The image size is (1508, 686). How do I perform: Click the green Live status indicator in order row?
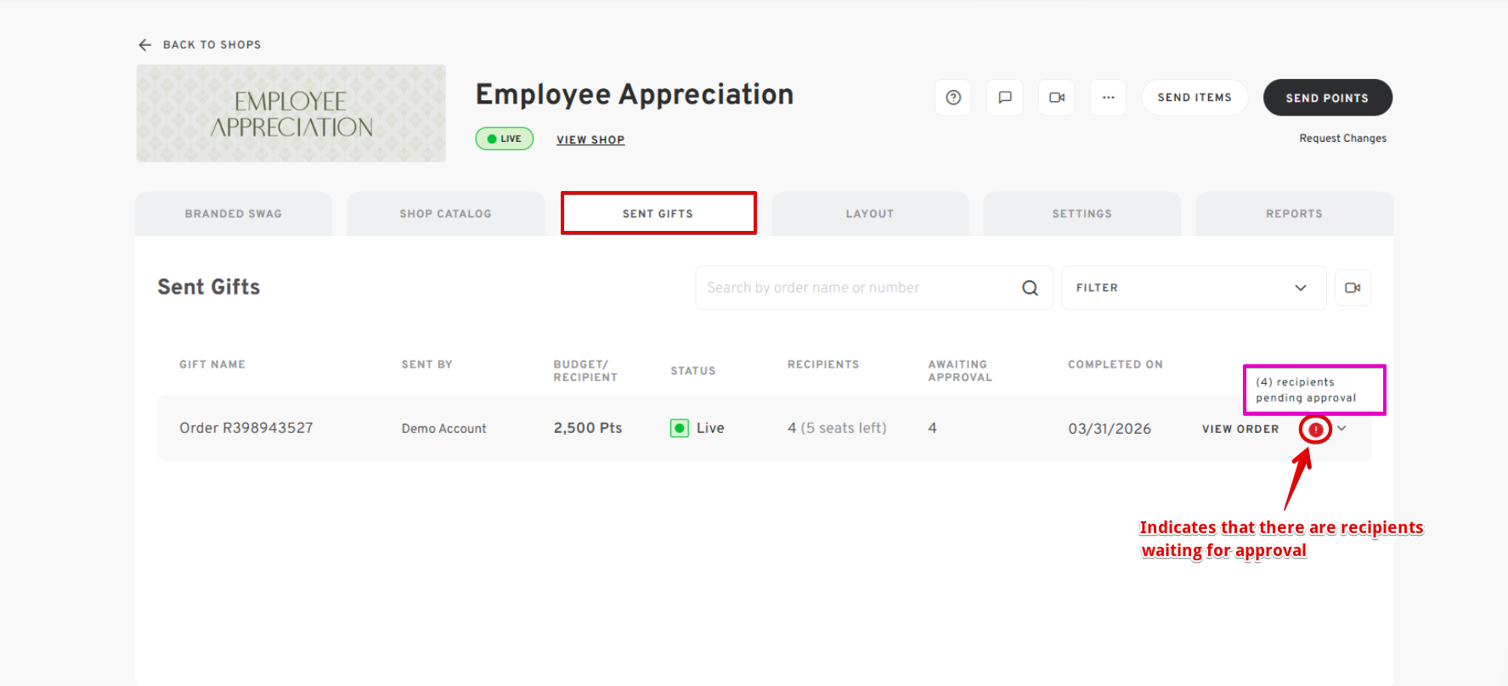(x=680, y=428)
